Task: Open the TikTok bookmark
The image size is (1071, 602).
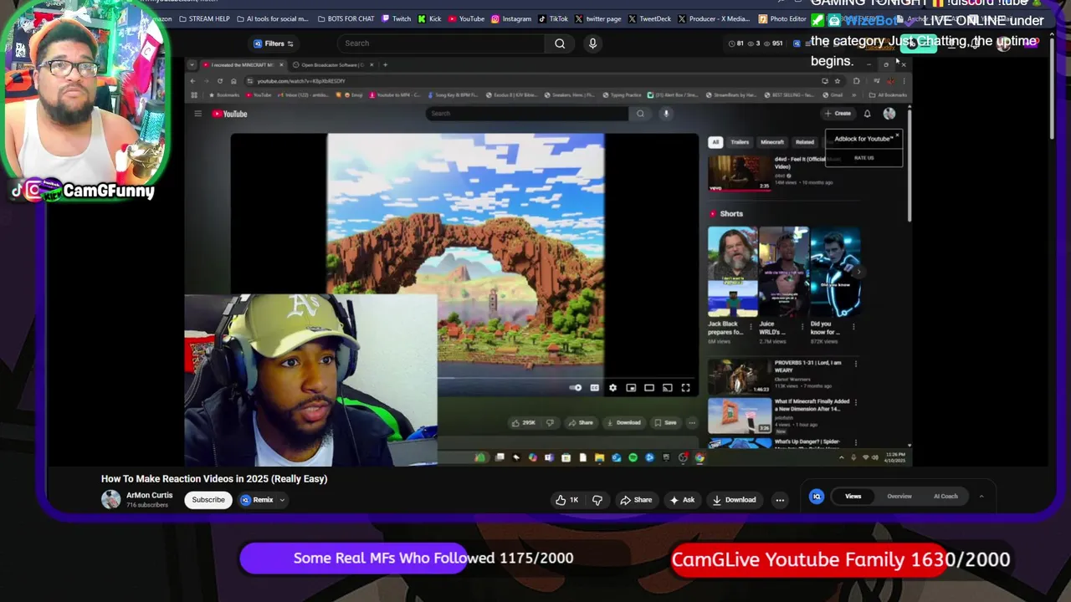Action: (553, 18)
